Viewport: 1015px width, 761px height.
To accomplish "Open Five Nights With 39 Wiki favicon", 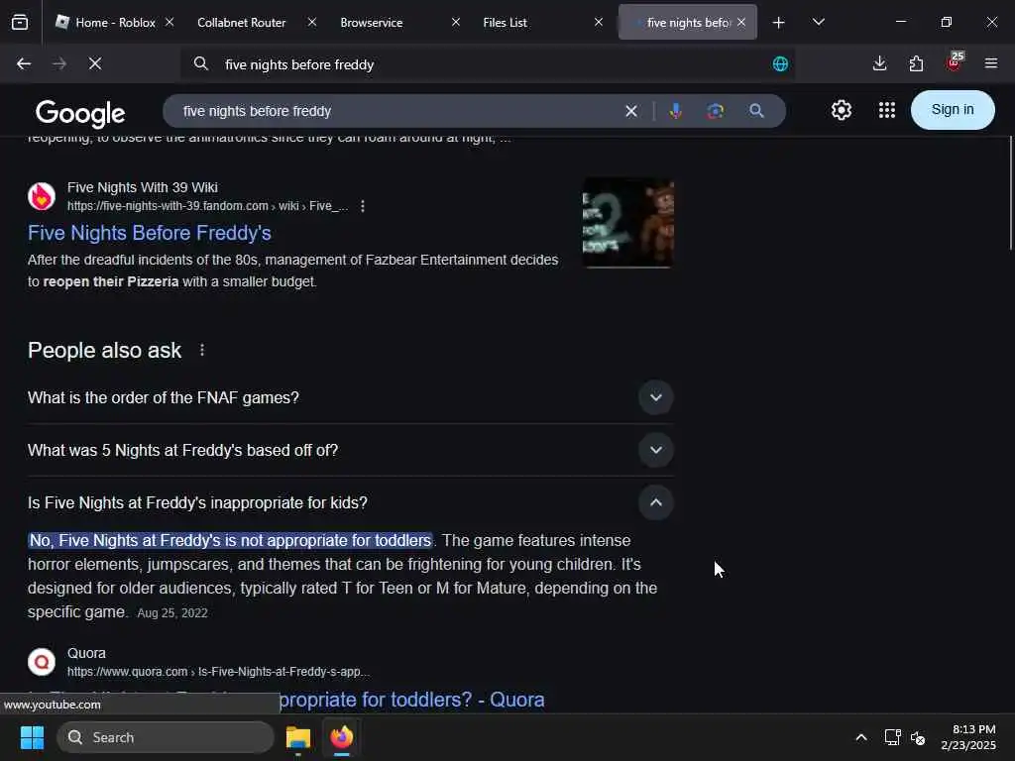I will click(42, 197).
